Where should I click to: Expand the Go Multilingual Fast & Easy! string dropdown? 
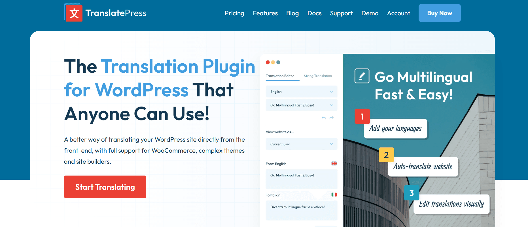pyautogui.click(x=302, y=105)
